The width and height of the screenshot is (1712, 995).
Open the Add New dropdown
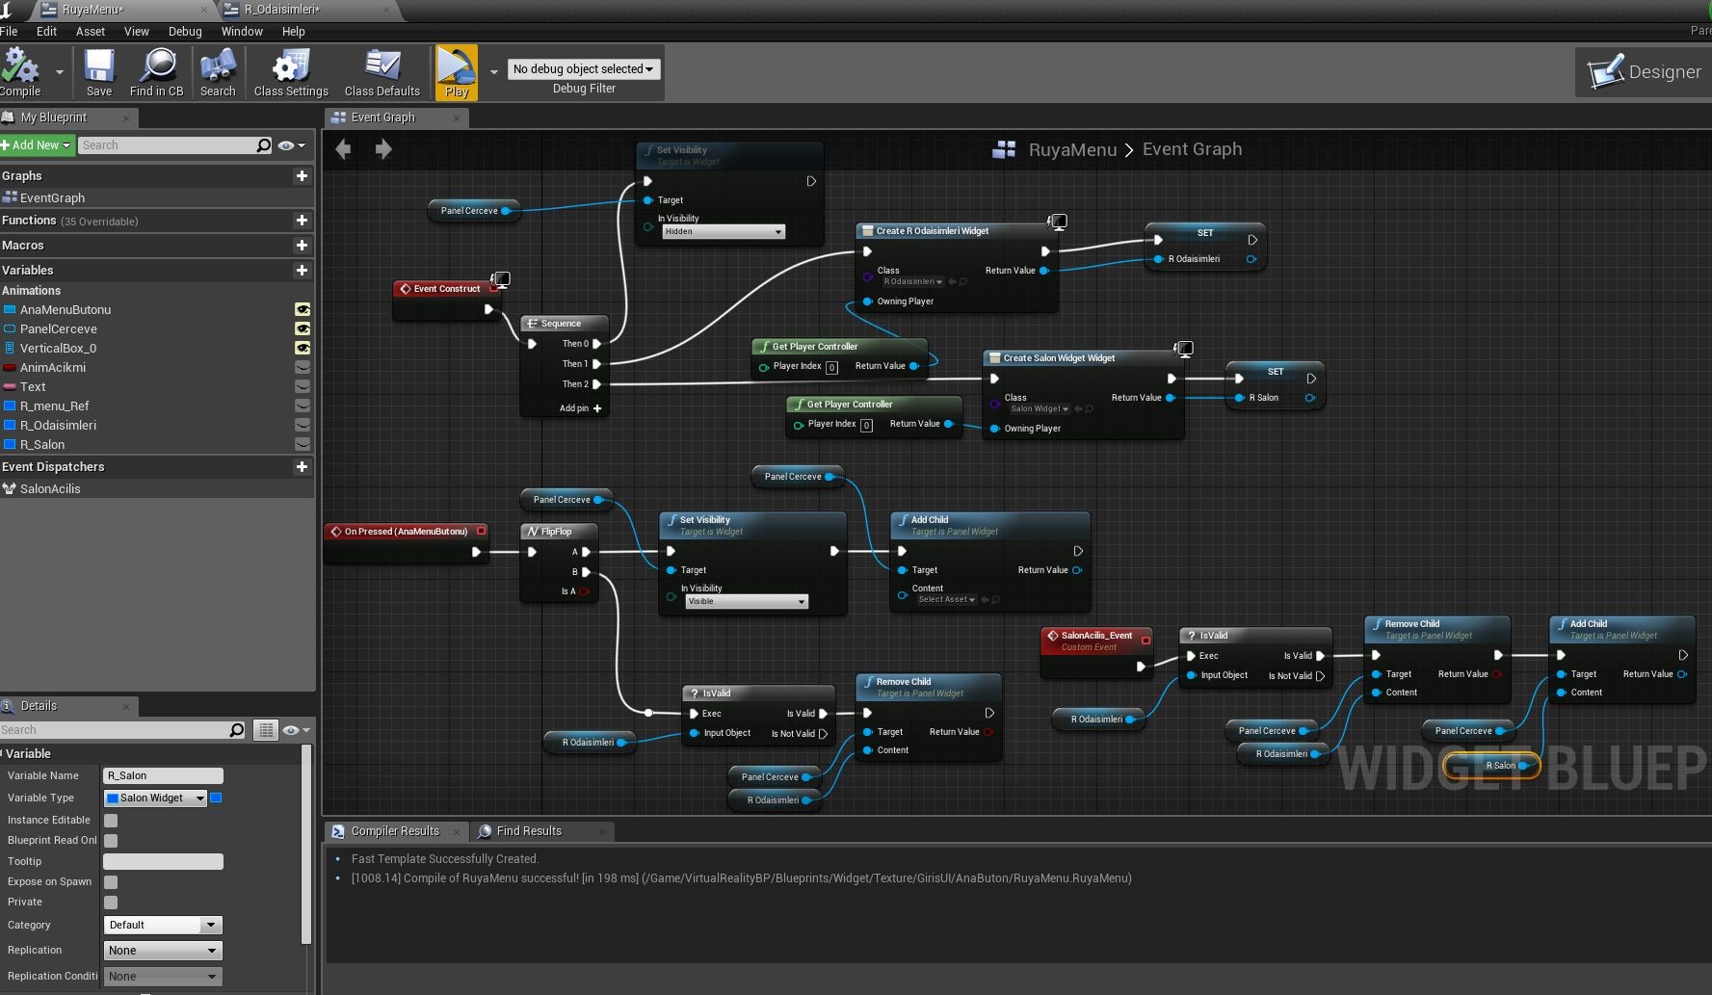(38, 145)
